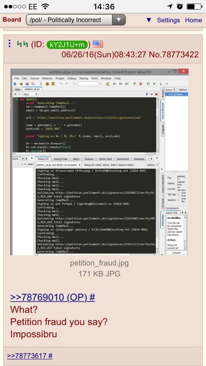The image size is (206, 366).
Task: Open the >>78769010 (OP) quote link
Action: 52,297
